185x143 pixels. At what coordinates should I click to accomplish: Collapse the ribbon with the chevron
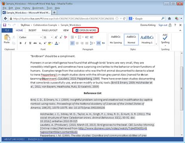[x=180, y=30]
